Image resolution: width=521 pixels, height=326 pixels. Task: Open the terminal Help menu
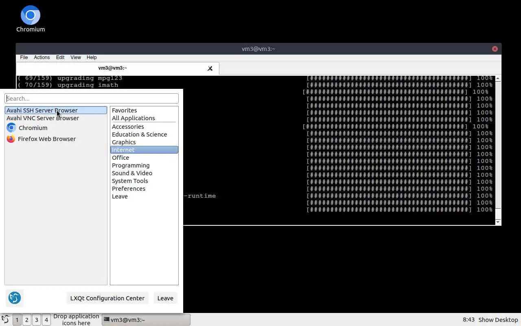click(x=92, y=57)
